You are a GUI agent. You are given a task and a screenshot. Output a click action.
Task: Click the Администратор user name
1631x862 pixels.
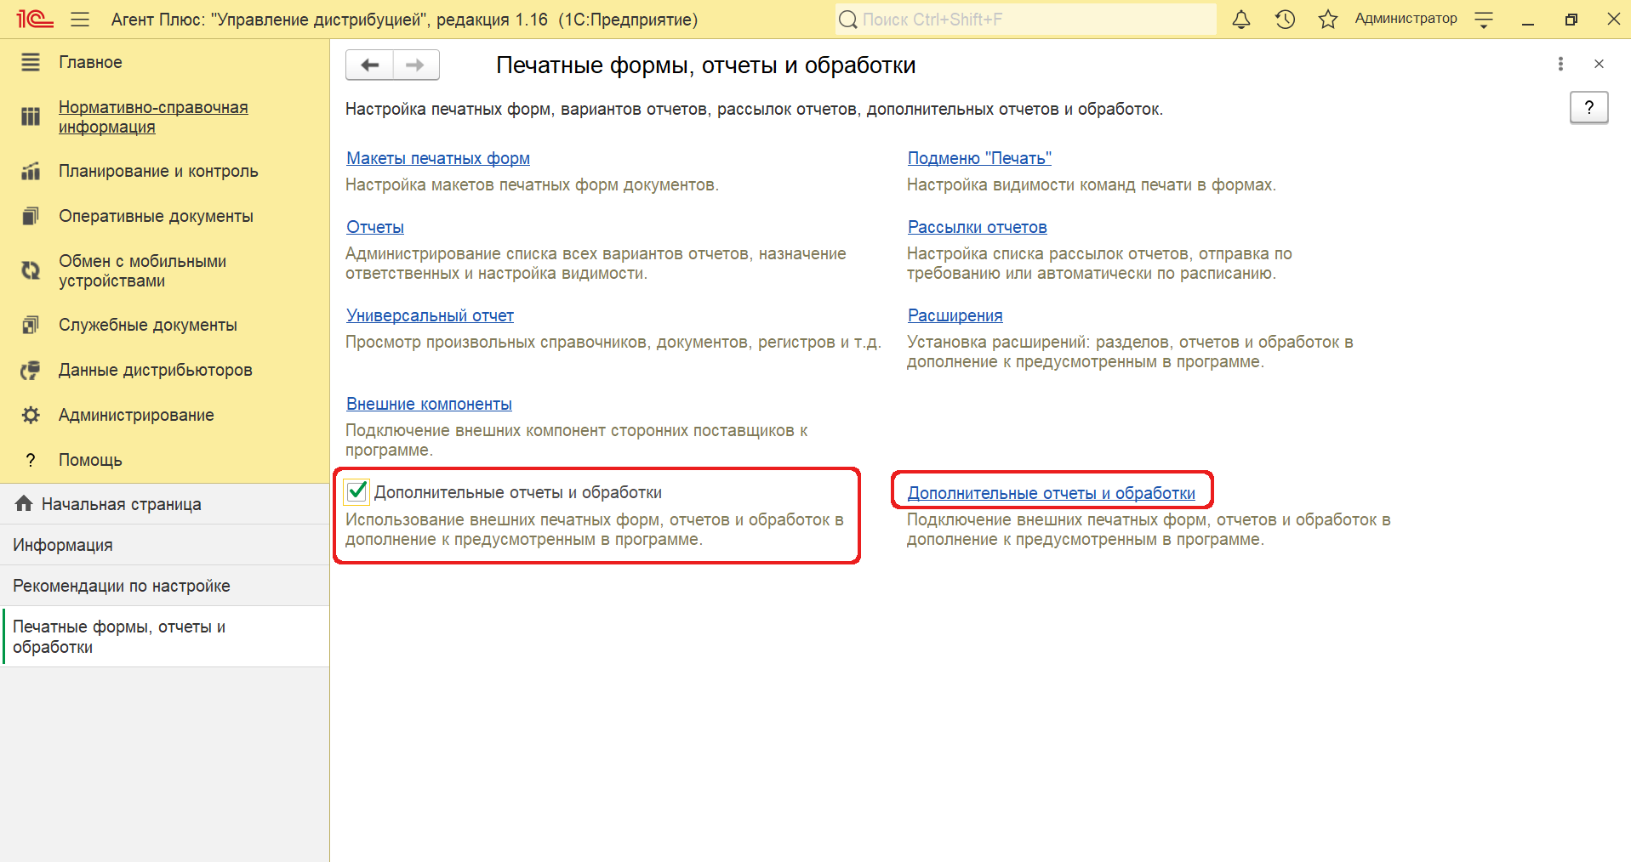1406,19
